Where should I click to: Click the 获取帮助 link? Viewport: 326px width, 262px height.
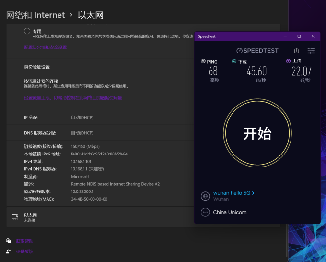pos(25,241)
